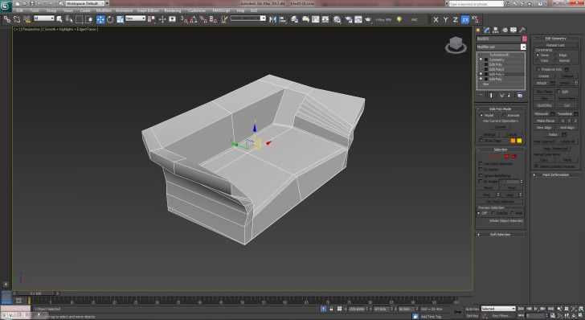The width and height of the screenshot is (585, 320).
Task: Collapse the Edit Geometry rollout
Action: pos(555,39)
